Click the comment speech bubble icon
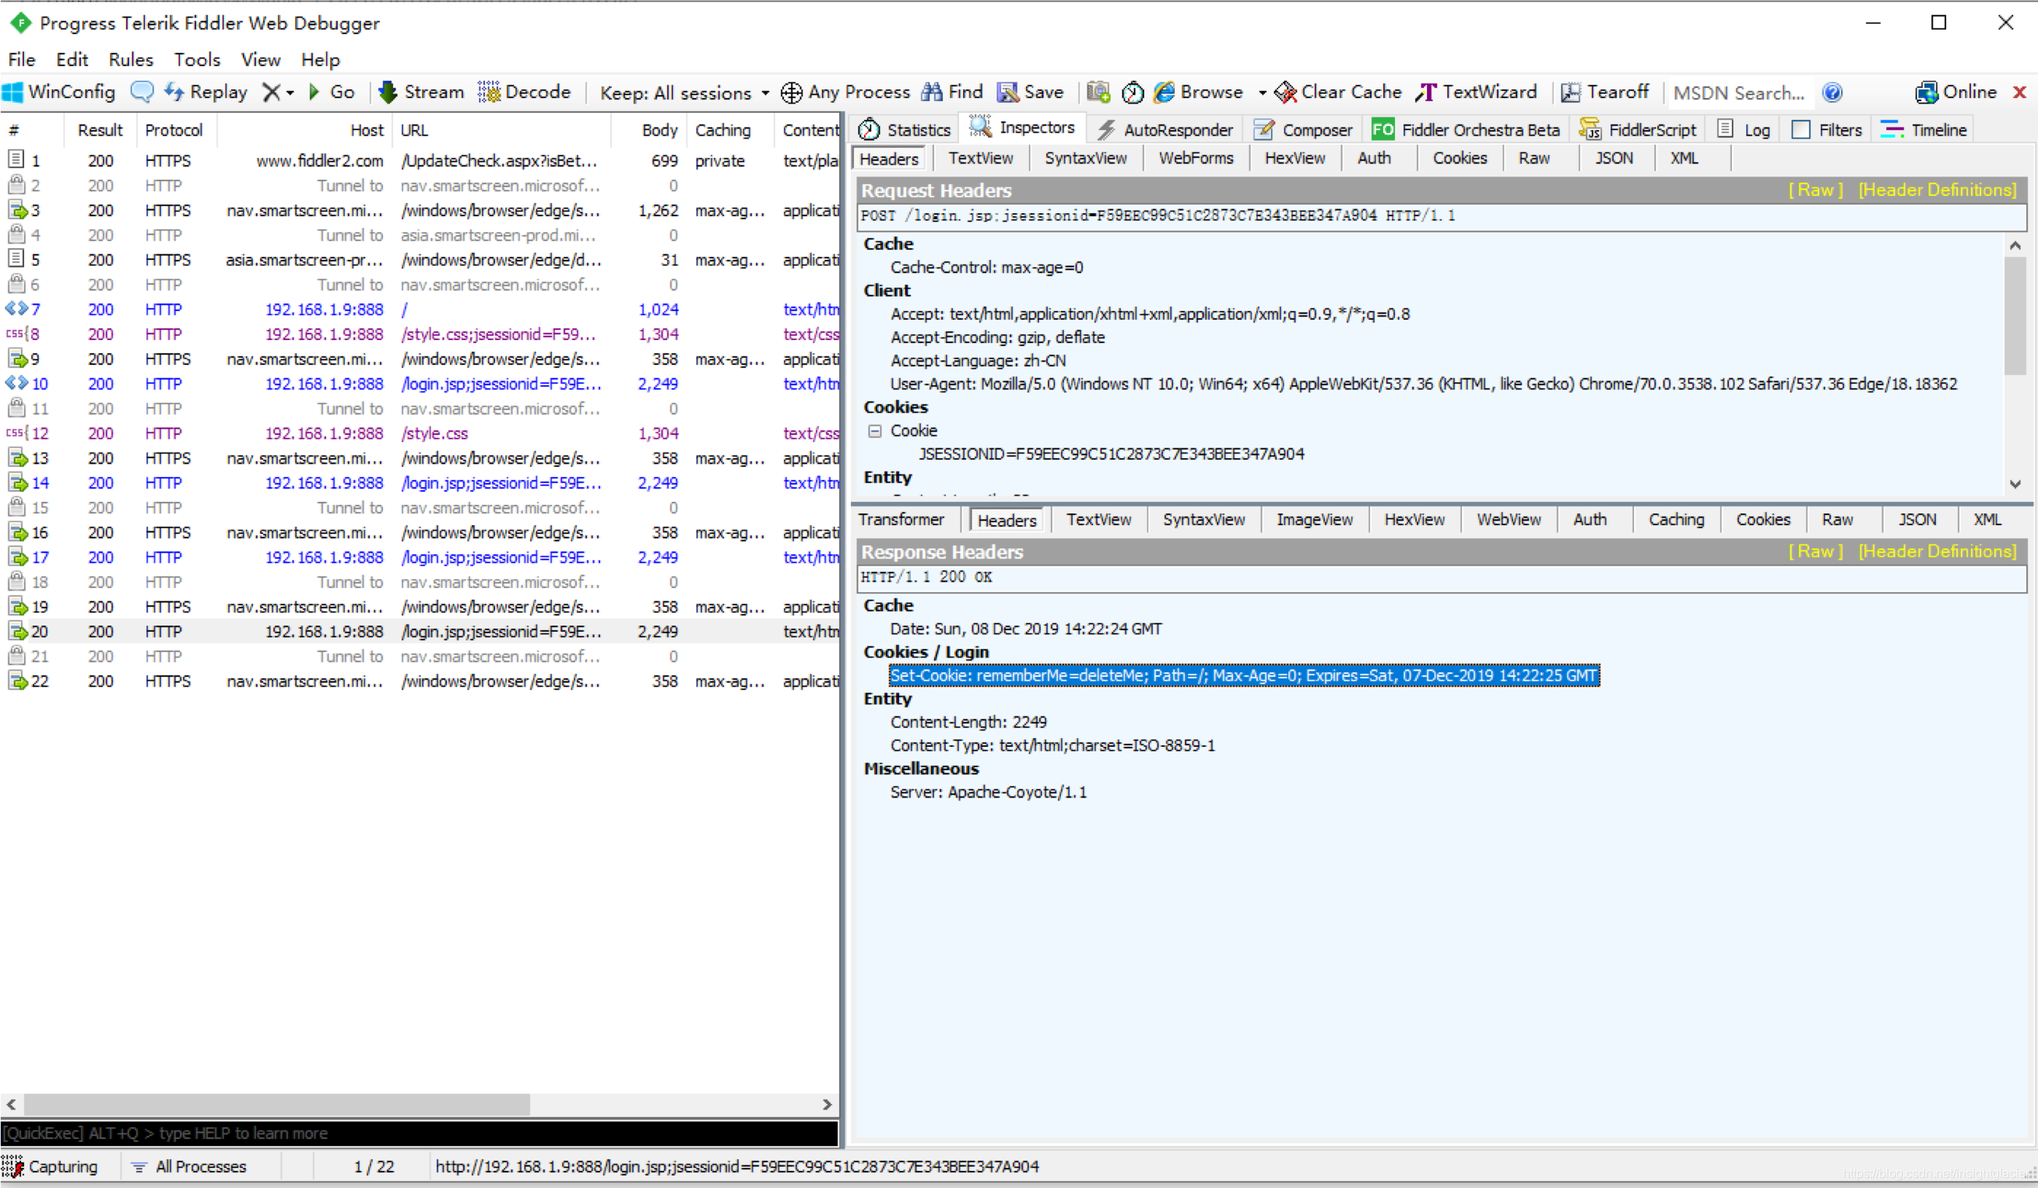The height and width of the screenshot is (1188, 2038). coord(142,92)
